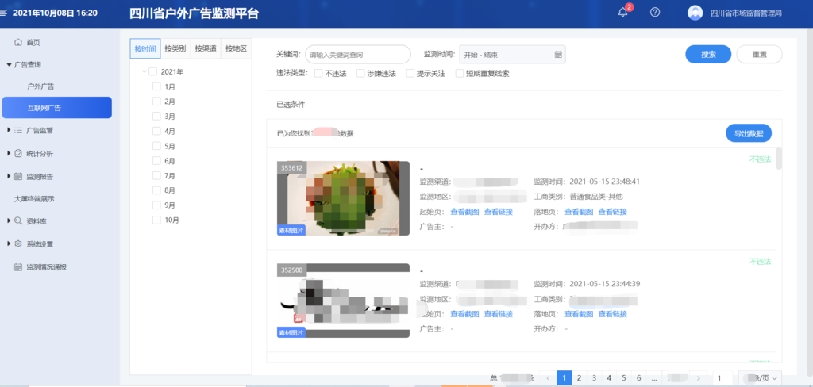Click the 搜索 button
The height and width of the screenshot is (387, 813).
[708, 54]
